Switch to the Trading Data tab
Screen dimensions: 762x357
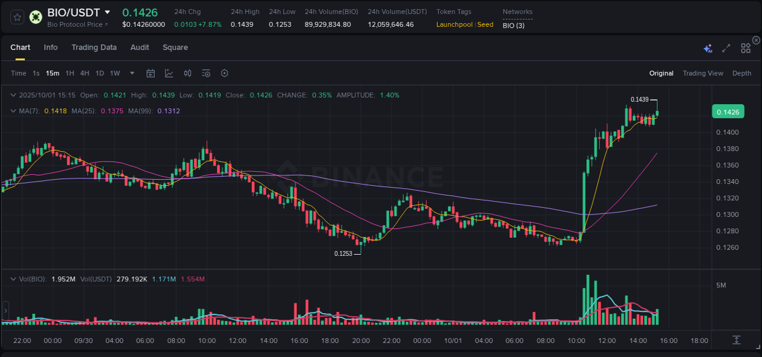[94, 48]
